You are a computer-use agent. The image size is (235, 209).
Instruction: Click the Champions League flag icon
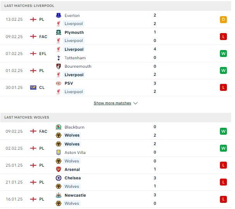pos(33,87)
